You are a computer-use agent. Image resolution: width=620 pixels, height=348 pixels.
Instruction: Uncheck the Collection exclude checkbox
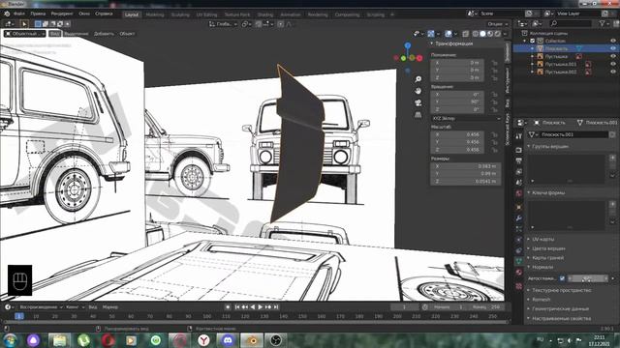point(532,41)
